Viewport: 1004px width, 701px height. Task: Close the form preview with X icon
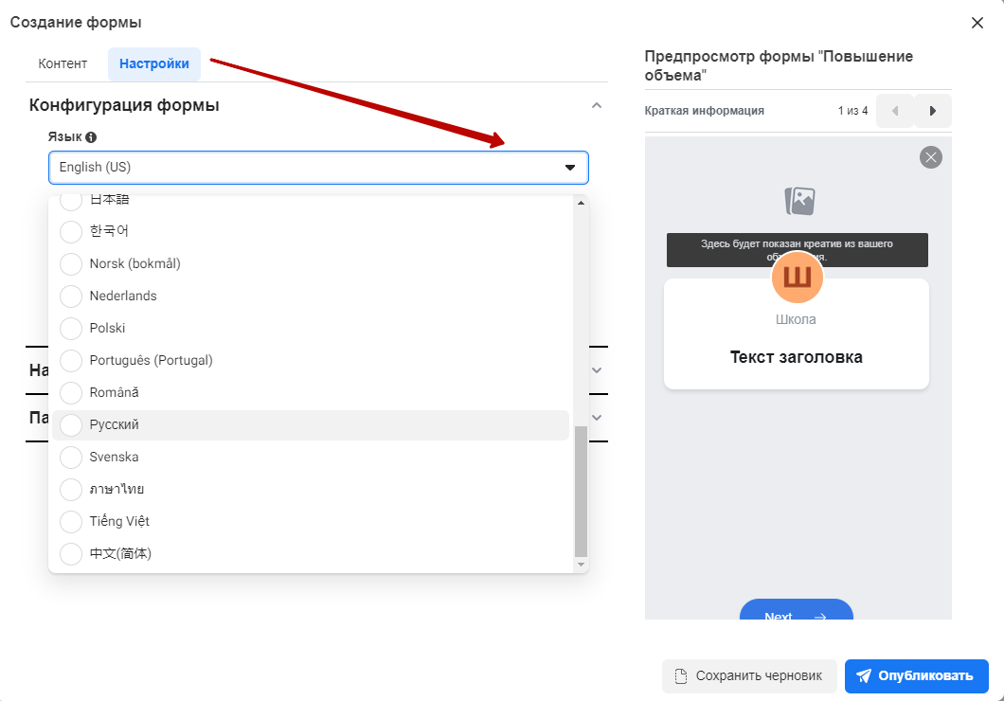tap(930, 157)
